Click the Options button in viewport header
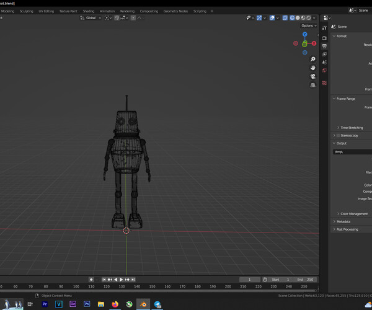The height and width of the screenshot is (310, 372). pyautogui.click(x=308, y=25)
